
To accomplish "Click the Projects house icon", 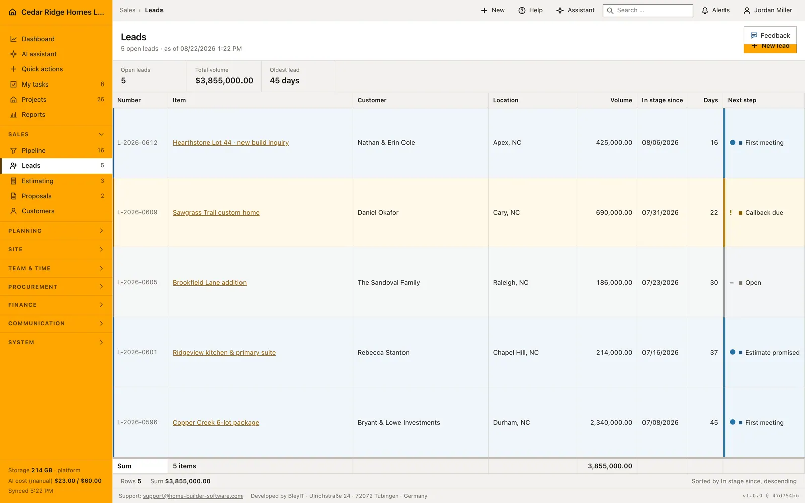I will tap(14, 100).
